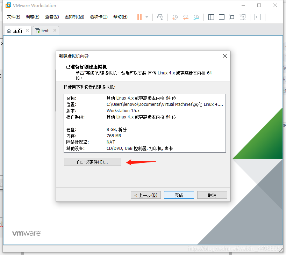Click the 版本 value Workstation 15.x
This screenshot has width=286, height=255.
tap(123, 111)
